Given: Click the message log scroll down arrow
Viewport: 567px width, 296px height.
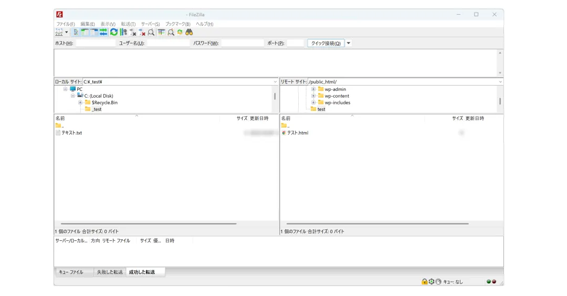Looking at the screenshot, I should click(500, 73).
